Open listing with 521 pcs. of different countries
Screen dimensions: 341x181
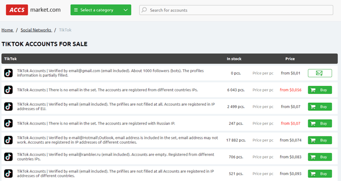coord(116,173)
